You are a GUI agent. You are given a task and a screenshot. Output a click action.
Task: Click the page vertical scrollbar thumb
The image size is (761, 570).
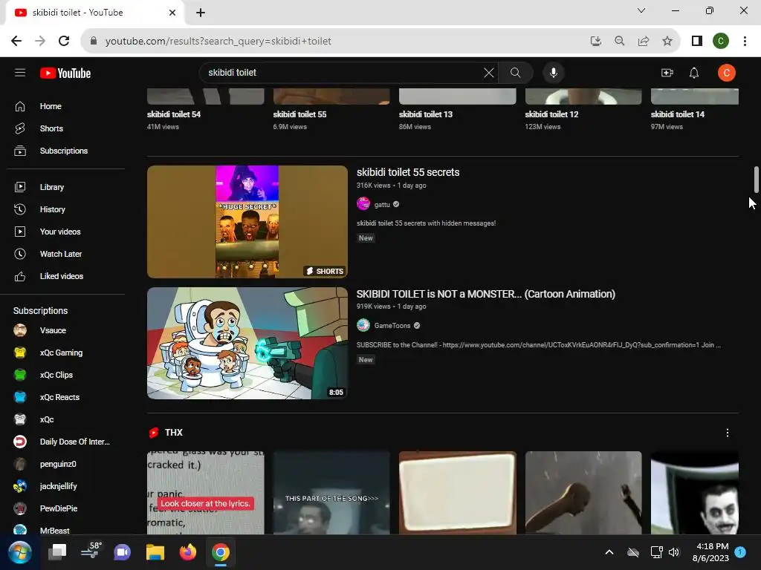pyautogui.click(x=756, y=180)
